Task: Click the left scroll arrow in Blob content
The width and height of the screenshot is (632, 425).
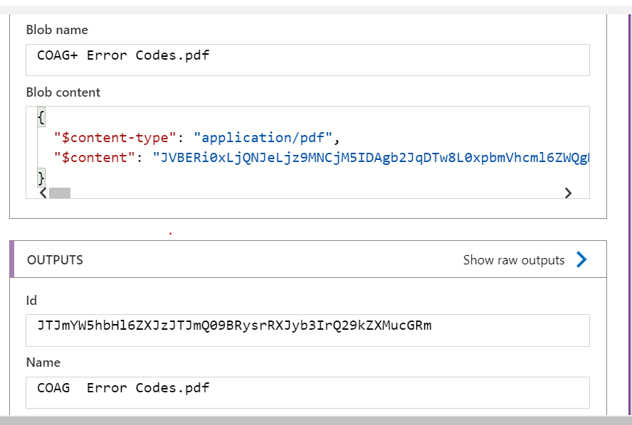Action: pyautogui.click(x=41, y=193)
